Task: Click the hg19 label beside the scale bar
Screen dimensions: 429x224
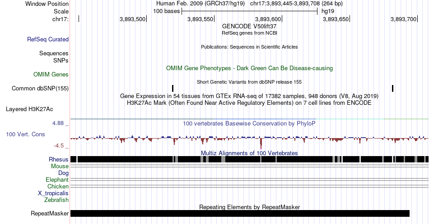Action: [x=328, y=11]
